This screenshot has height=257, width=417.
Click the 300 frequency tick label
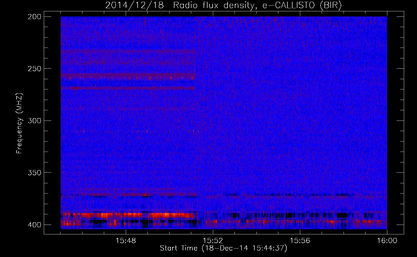pyautogui.click(x=35, y=121)
